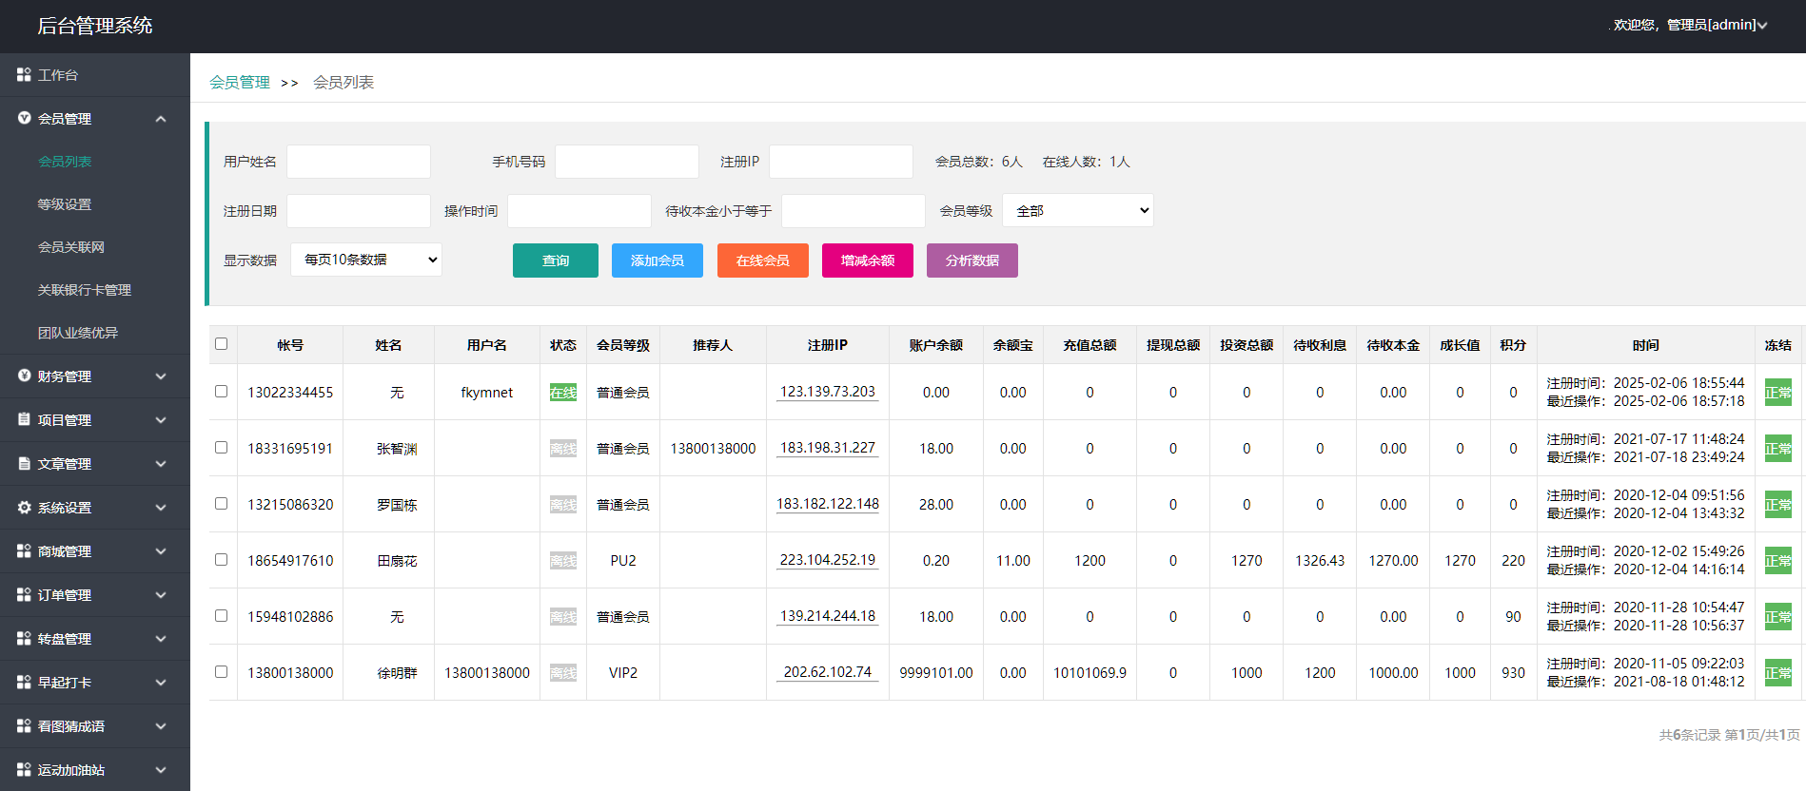Focus the 用户姓名 input field

click(359, 162)
